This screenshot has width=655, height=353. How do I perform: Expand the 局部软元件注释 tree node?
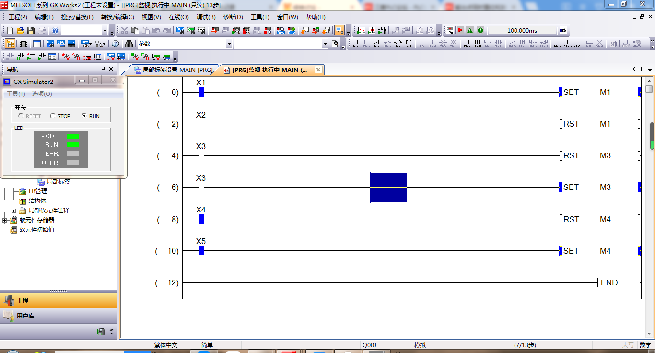[14, 211]
